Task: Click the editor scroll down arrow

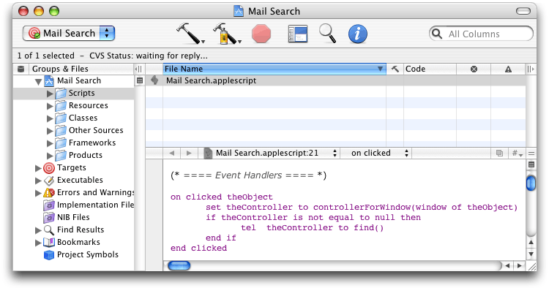Action: 531,254
